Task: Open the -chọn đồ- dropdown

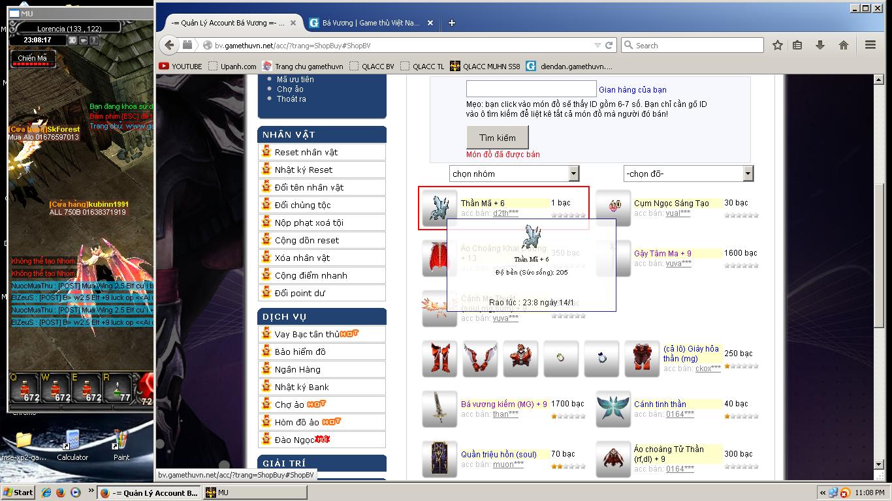Action: (688, 174)
